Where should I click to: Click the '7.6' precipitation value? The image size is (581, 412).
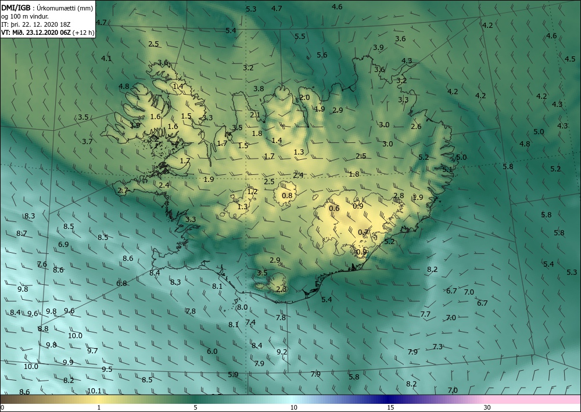point(42,264)
